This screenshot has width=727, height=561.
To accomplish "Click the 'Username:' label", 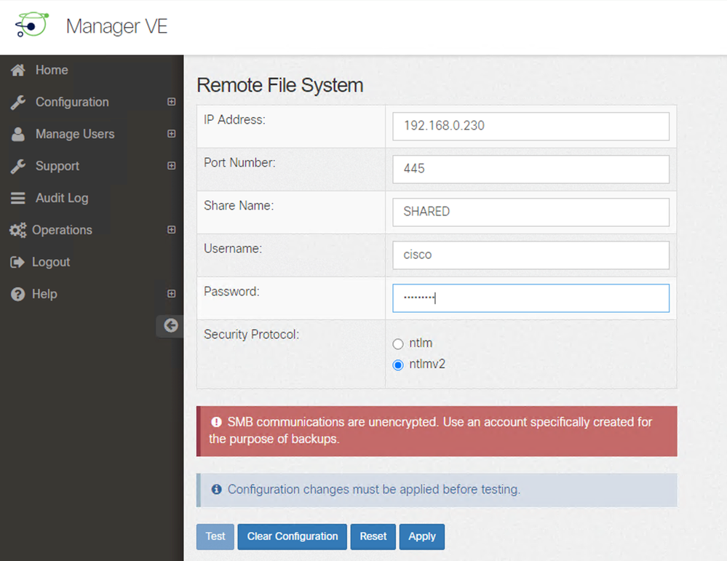I will click(x=233, y=249).
